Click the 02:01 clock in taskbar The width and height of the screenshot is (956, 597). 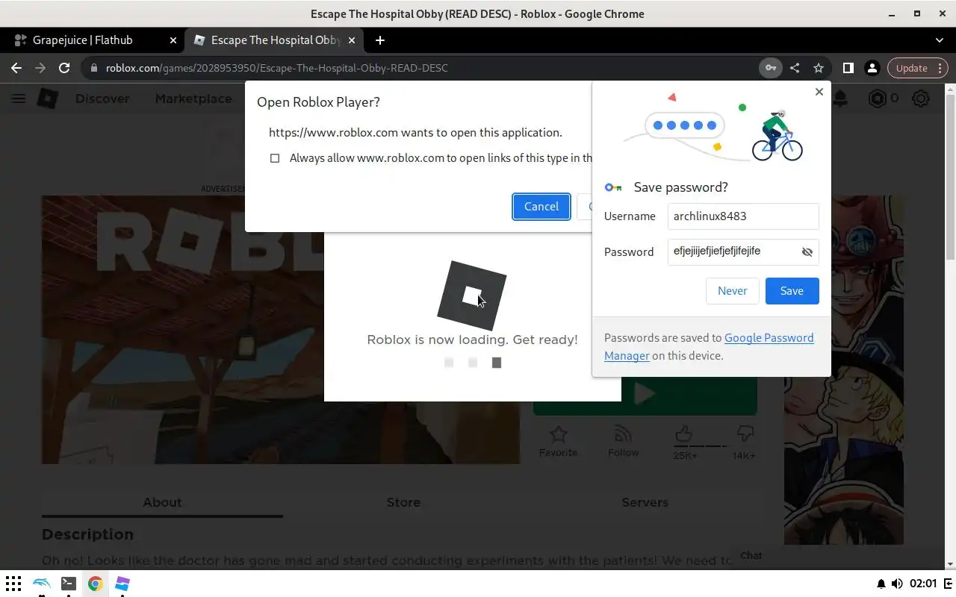tap(923, 584)
